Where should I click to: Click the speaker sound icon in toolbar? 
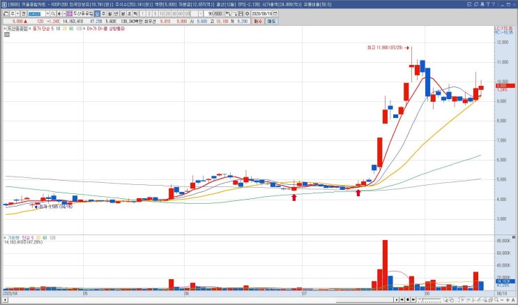point(59,13)
